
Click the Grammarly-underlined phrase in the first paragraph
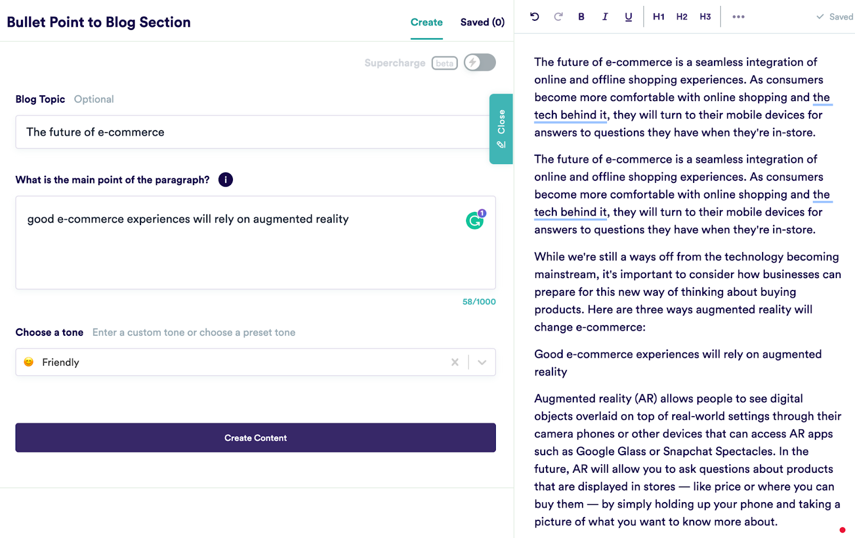(x=571, y=115)
